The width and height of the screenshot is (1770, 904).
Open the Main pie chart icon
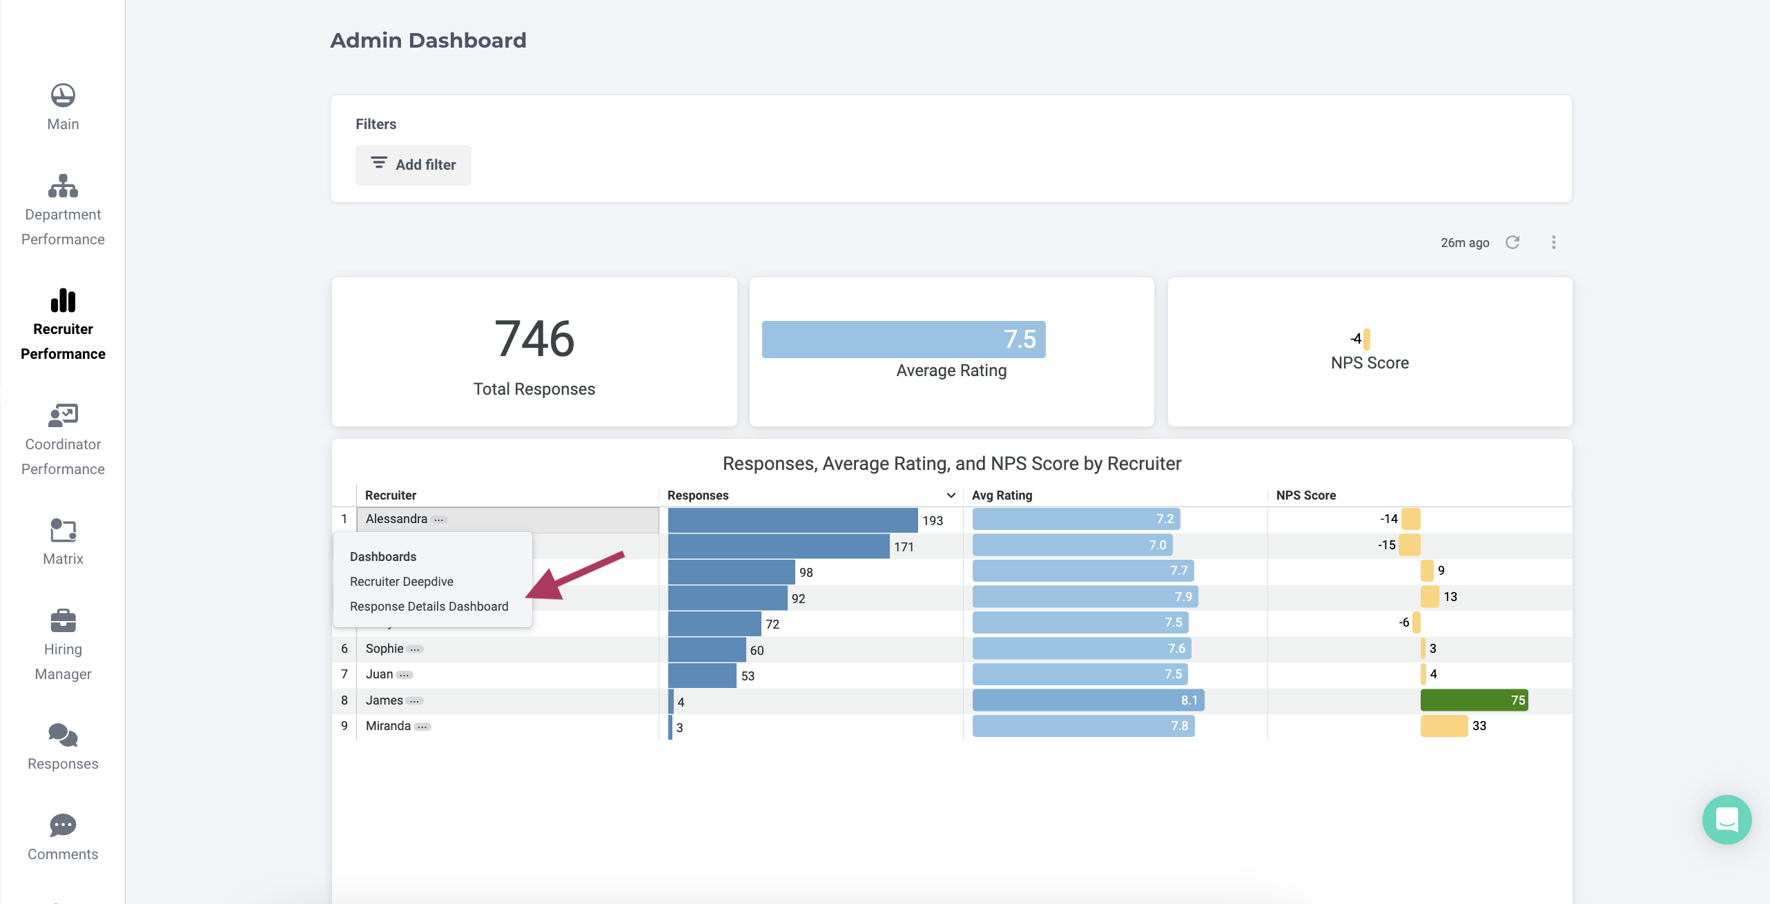coord(63,95)
